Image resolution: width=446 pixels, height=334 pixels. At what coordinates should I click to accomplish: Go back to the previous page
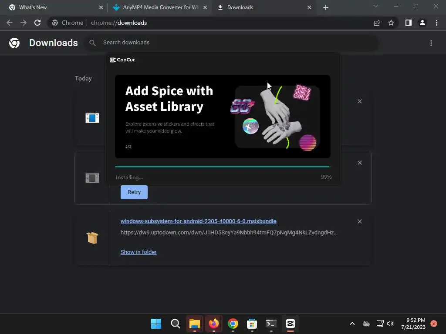click(10, 23)
